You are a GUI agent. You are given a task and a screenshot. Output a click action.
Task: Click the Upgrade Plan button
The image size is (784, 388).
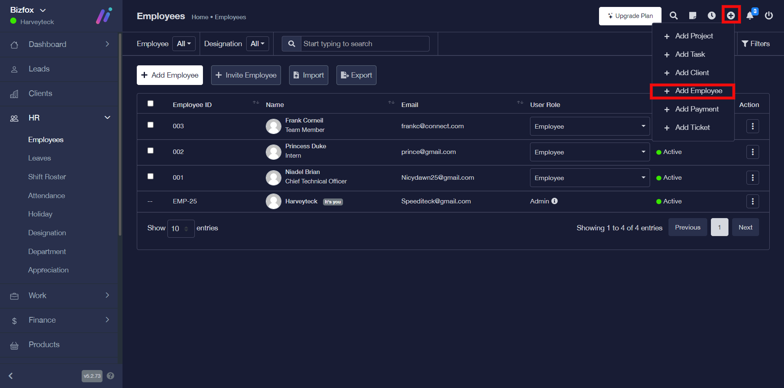click(x=630, y=16)
